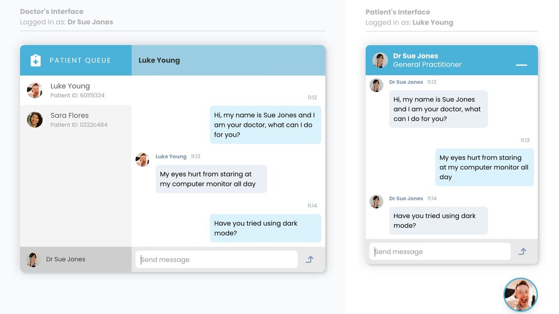Click Sara Flores's avatar in queue
The height and width of the screenshot is (314, 559).
click(x=35, y=120)
